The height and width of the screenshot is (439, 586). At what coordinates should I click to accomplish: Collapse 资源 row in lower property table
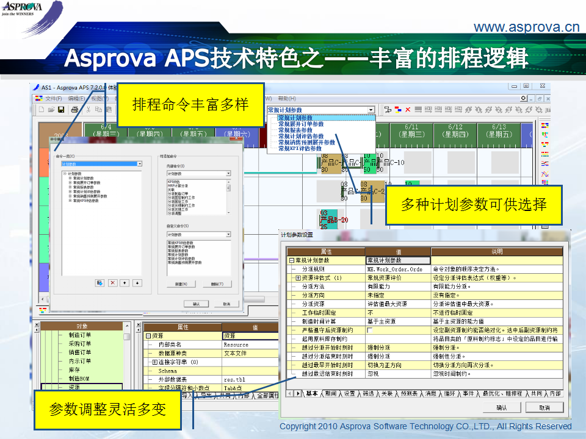click(x=148, y=336)
